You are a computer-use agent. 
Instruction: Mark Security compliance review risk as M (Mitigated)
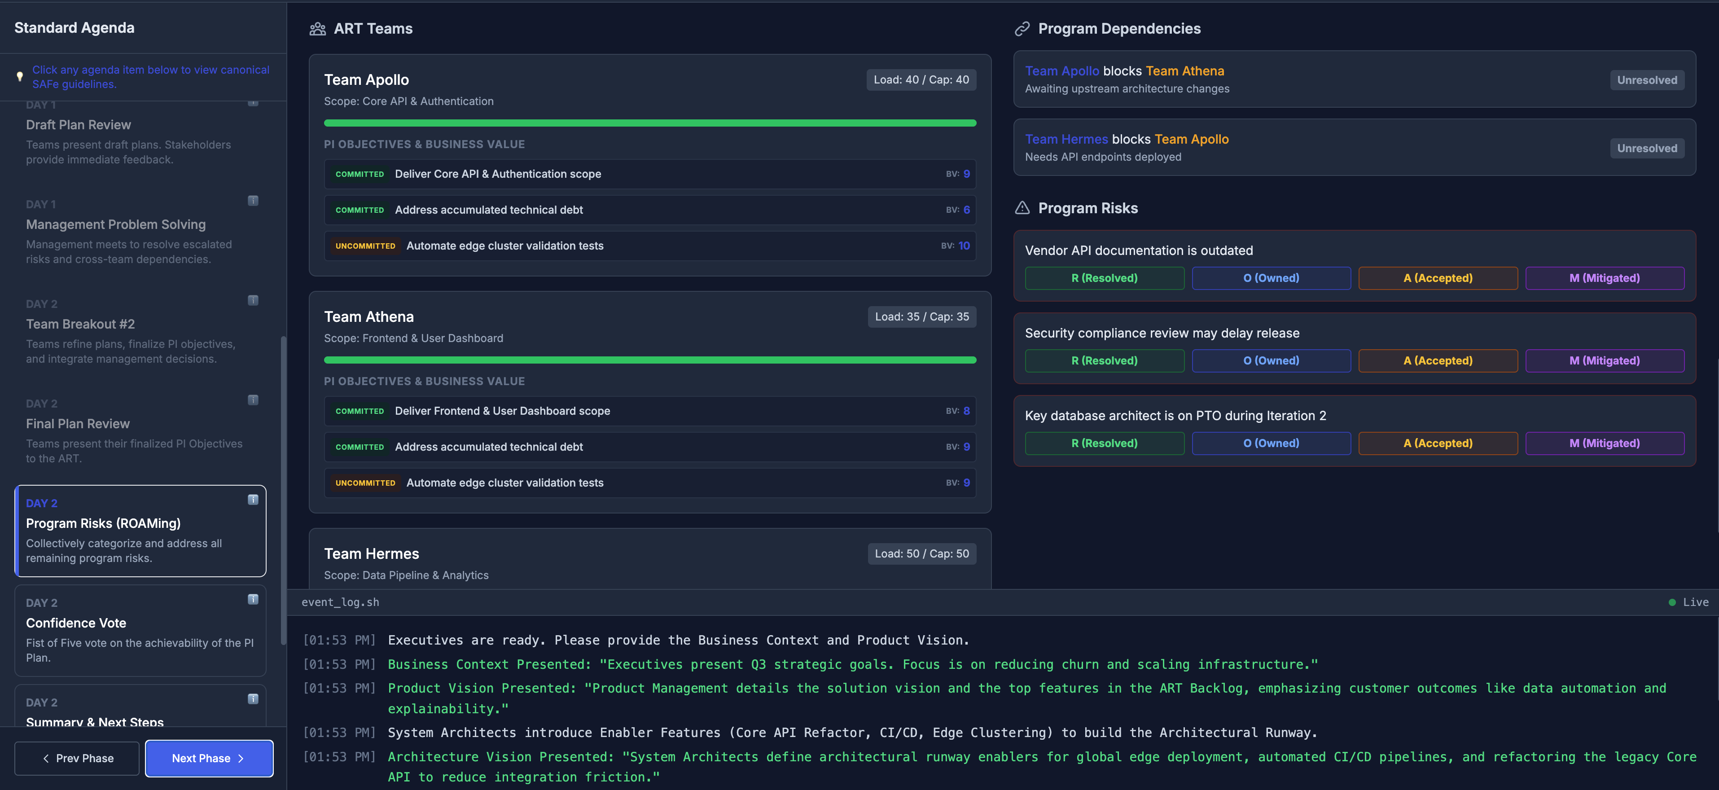click(1605, 361)
